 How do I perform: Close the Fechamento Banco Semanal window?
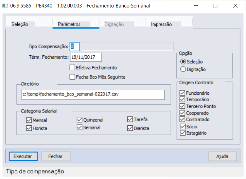(x=235, y=6)
